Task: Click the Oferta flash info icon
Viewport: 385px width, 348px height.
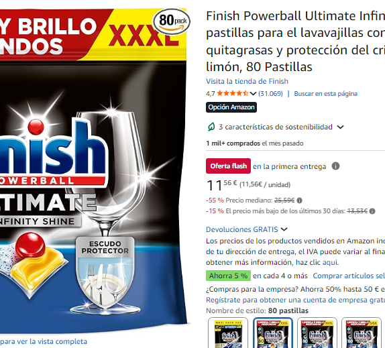Action: pyautogui.click(x=335, y=166)
